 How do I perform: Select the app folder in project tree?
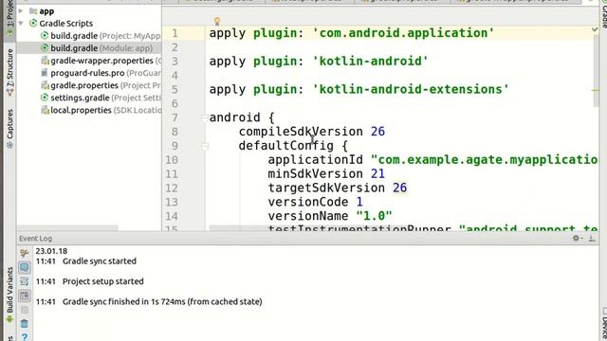(42, 11)
